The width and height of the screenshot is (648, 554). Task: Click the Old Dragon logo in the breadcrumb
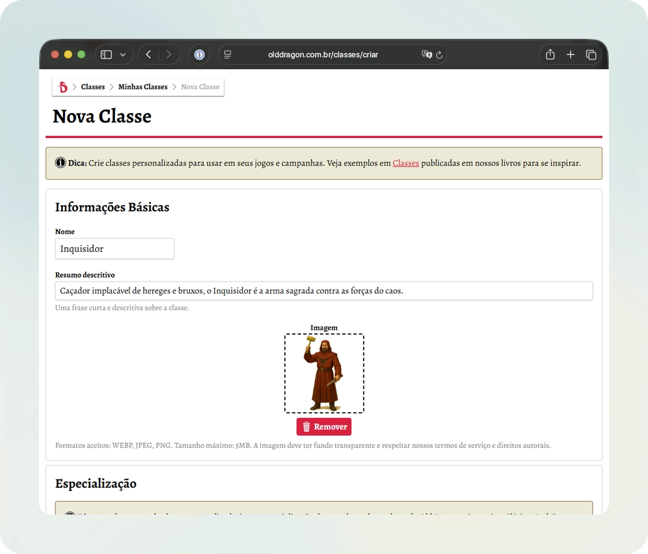tap(63, 87)
